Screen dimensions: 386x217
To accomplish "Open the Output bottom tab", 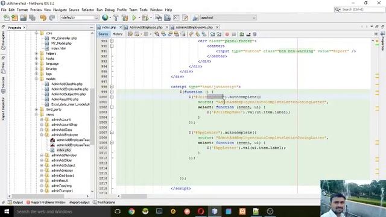I will 15,203.
